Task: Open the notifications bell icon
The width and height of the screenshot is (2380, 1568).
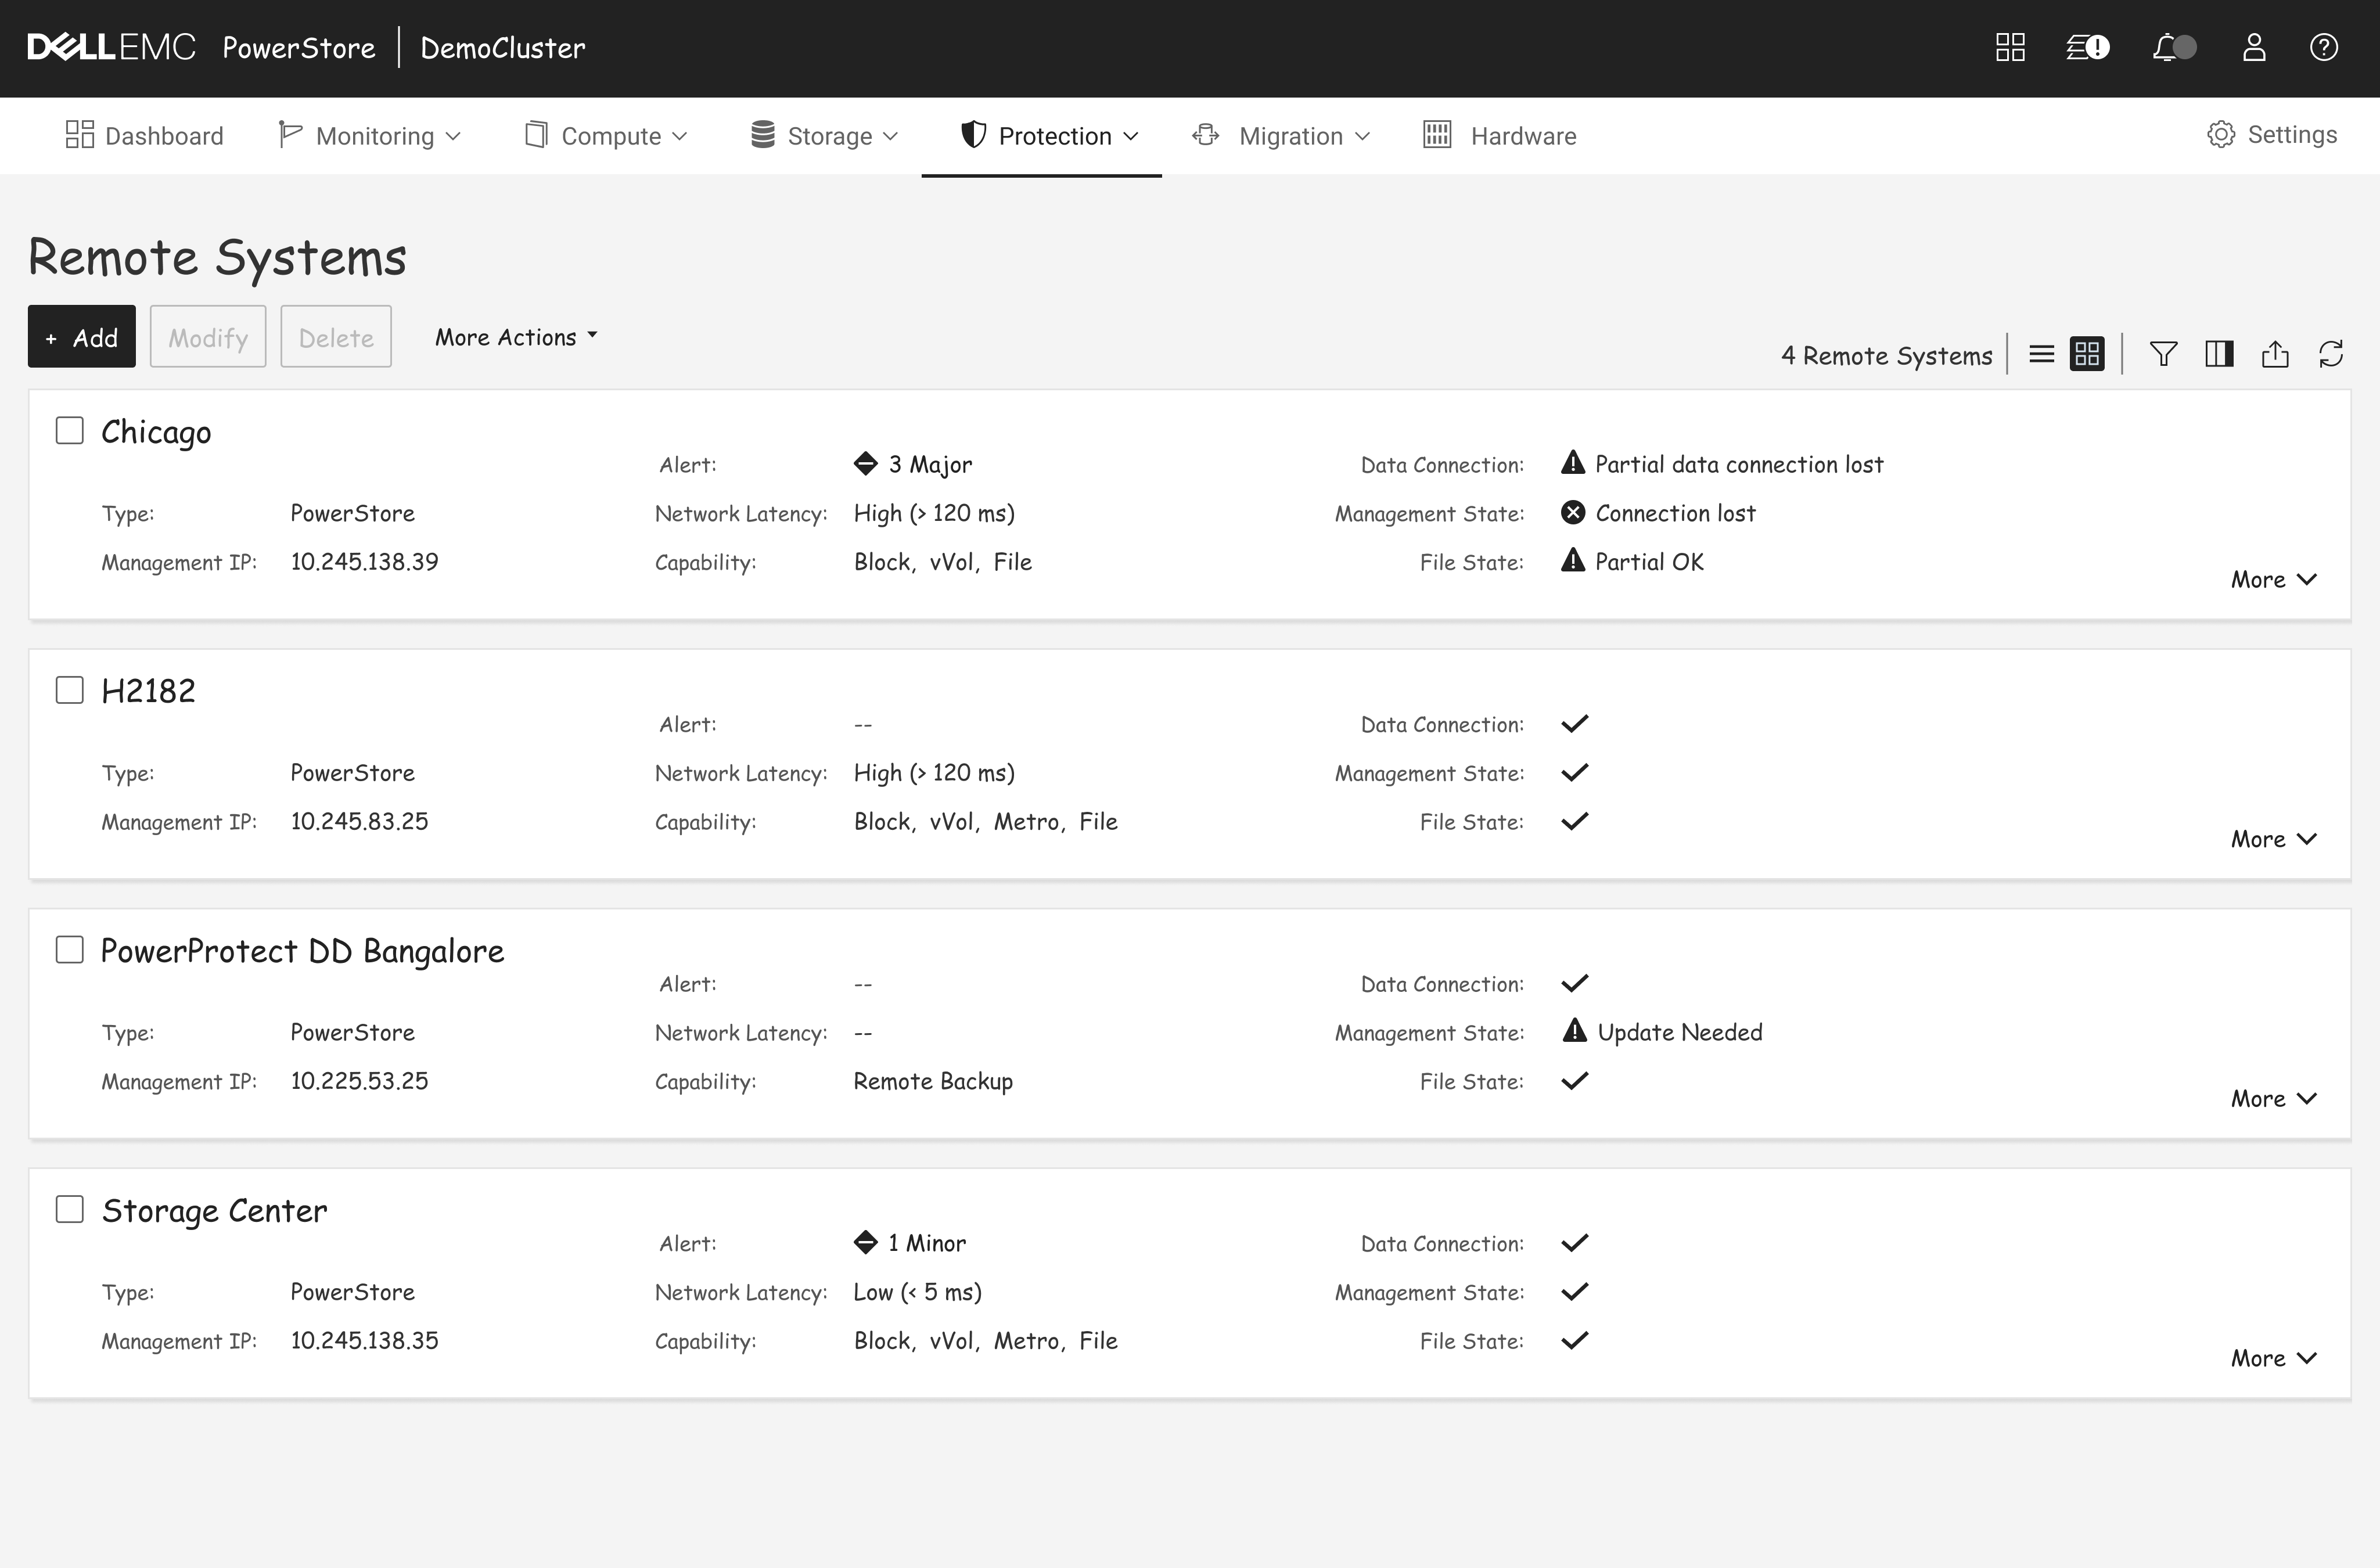Action: [2166, 48]
